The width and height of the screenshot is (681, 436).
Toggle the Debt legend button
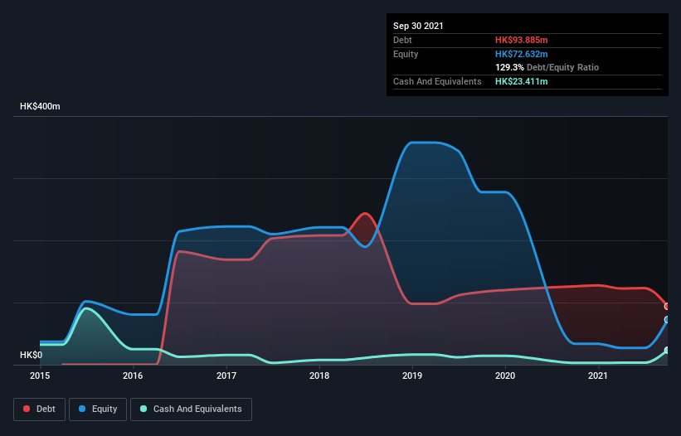click(x=40, y=409)
